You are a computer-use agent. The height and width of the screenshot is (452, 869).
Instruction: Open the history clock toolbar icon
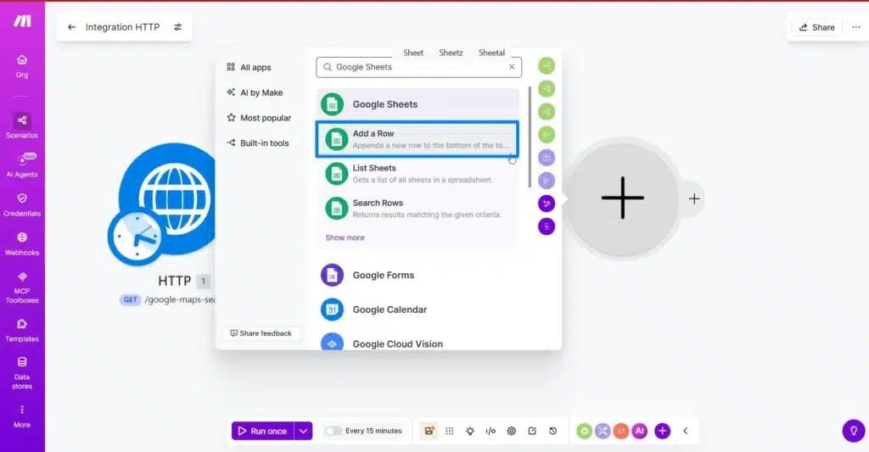coord(552,431)
